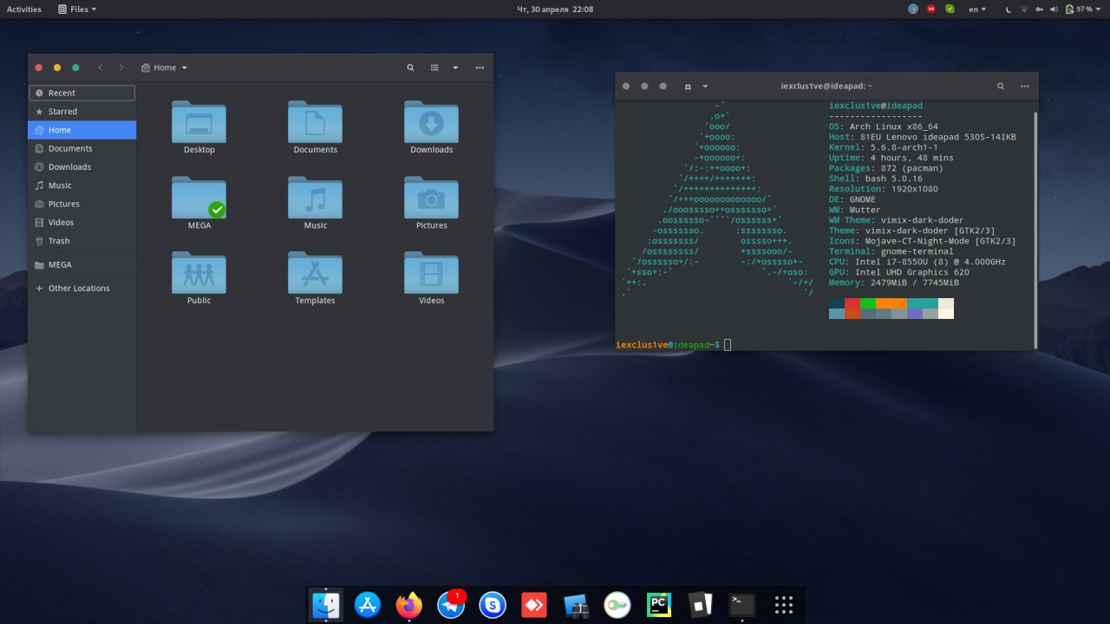Select Pictures in Files sidebar
Image resolution: width=1110 pixels, height=624 pixels.
pos(82,204)
